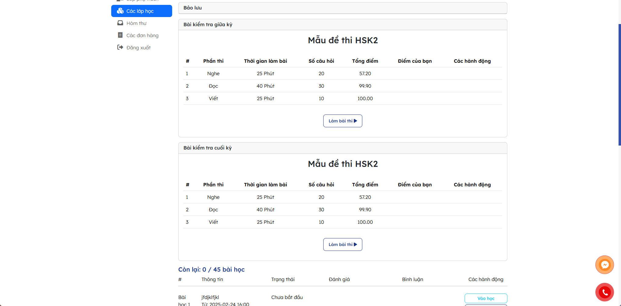Click midterm Tổng điểm value 100.00

pyautogui.click(x=365, y=99)
